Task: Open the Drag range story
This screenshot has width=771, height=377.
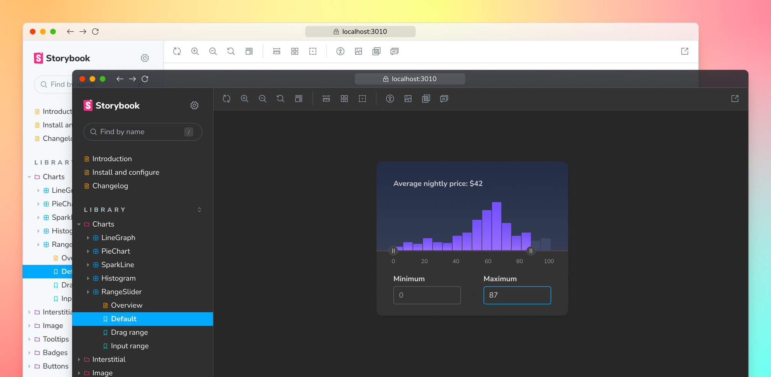Action: pyautogui.click(x=129, y=332)
